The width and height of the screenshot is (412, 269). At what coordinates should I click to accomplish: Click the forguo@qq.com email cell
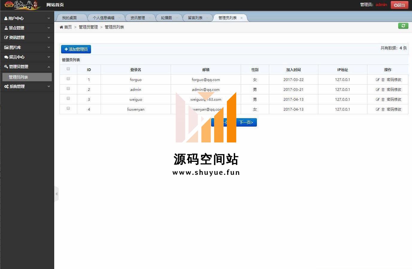point(206,80)
